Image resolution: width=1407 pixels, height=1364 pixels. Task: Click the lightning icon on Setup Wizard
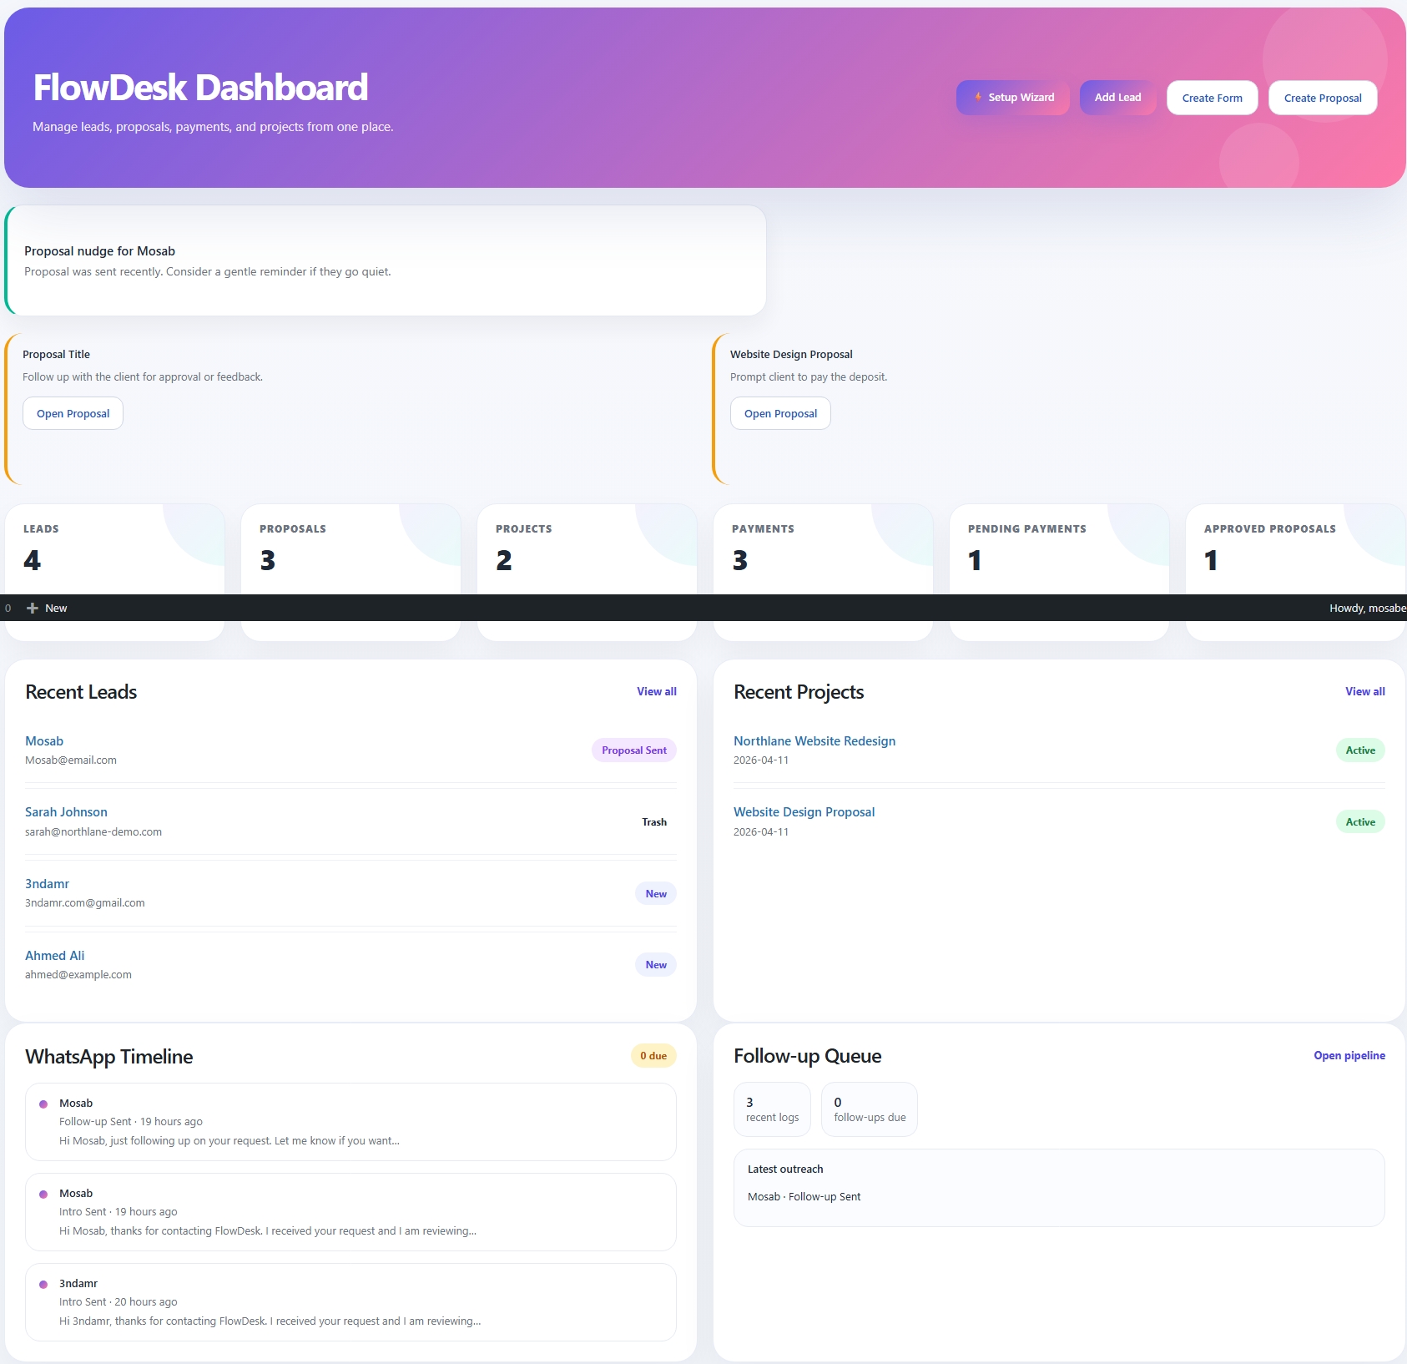978,97
